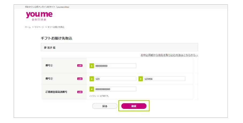
Task: Click the 必須 badge beside 番号②
Action: (x=80, y=79)
